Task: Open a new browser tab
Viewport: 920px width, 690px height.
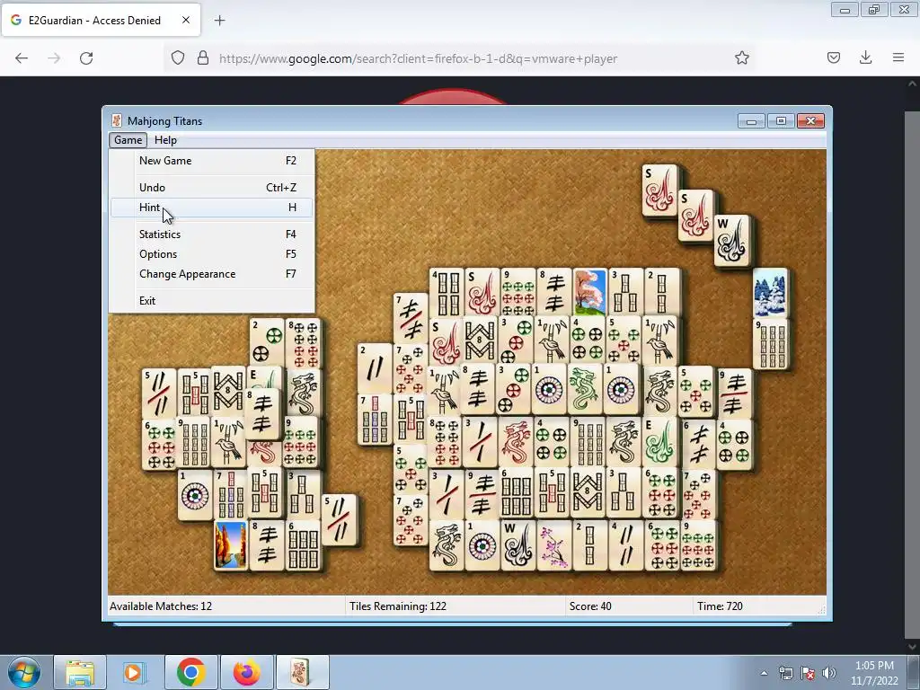Action: point(219,21)
